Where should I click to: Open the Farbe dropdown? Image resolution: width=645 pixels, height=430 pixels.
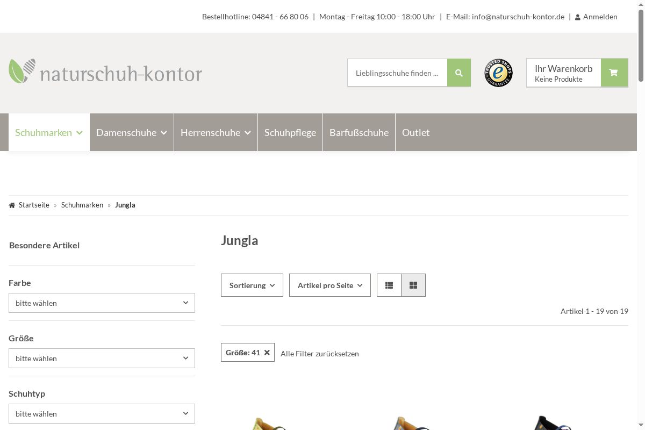click(x=102, y=303)
